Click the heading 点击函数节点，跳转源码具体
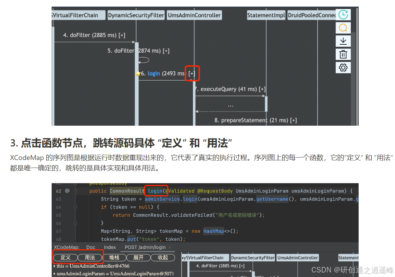Screen dimensions: 395x277 [87, 143]
